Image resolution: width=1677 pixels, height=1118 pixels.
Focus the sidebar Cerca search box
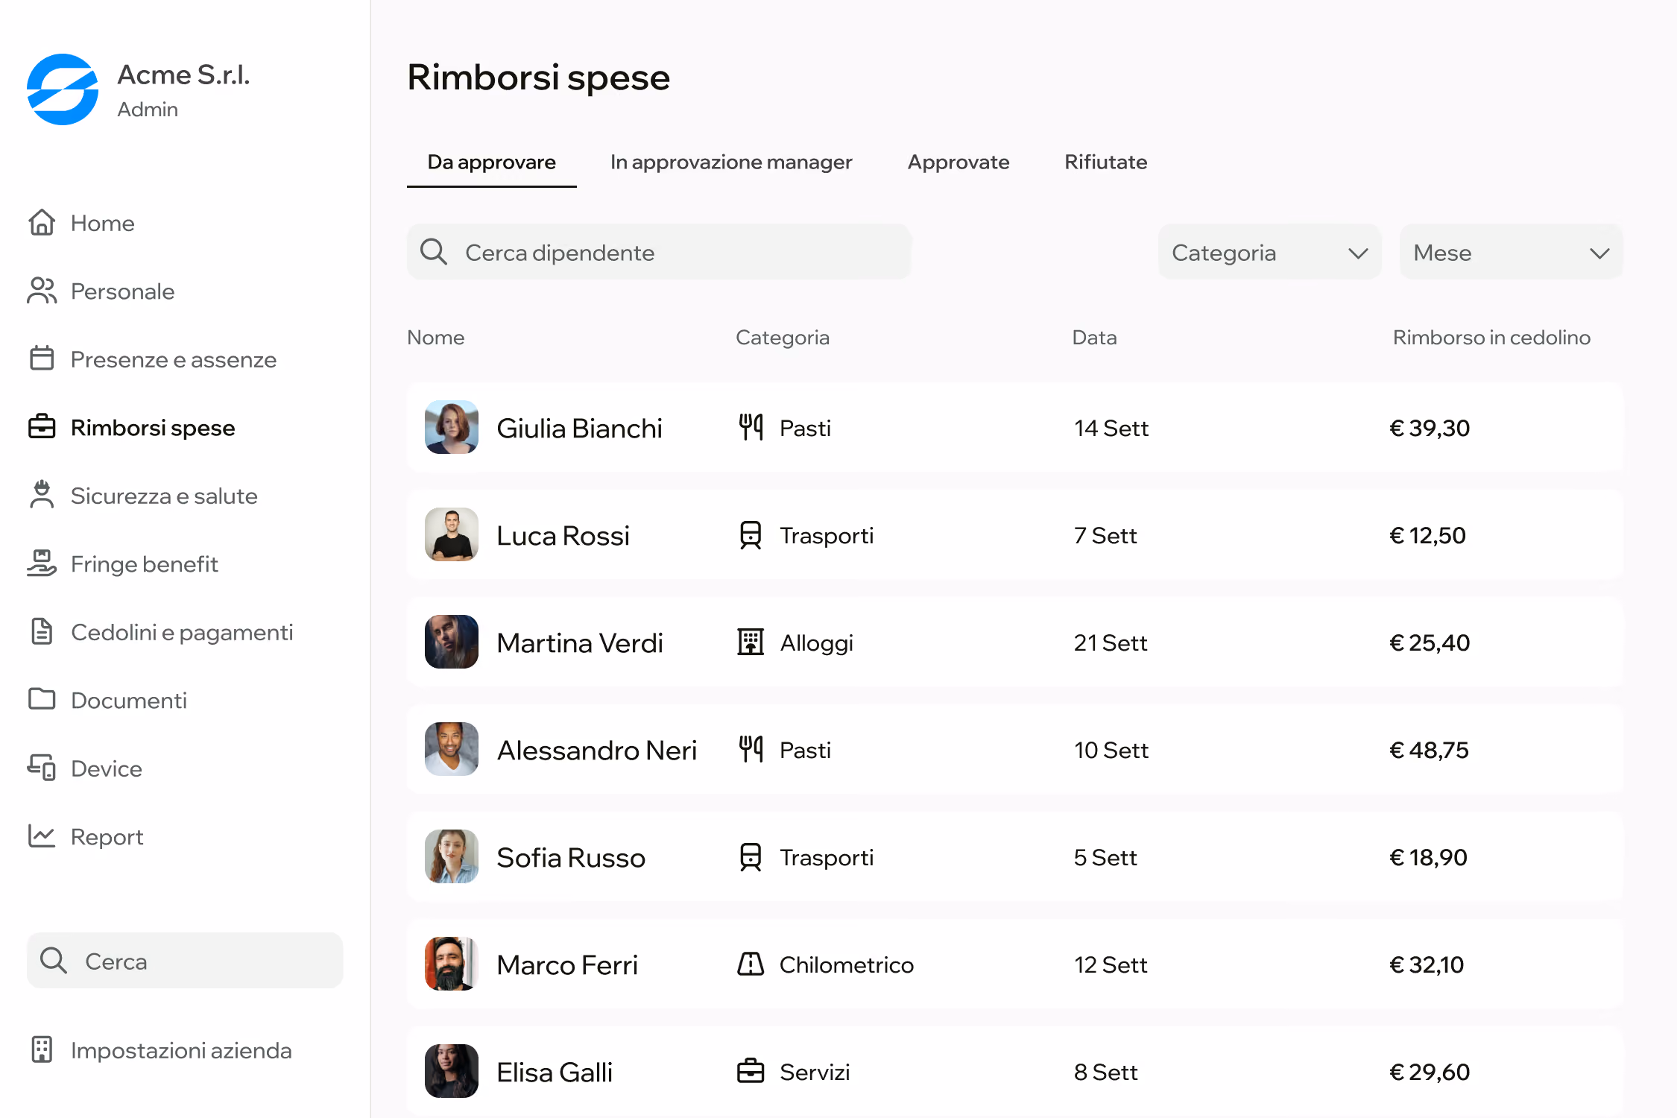click(x=185, y=960)
